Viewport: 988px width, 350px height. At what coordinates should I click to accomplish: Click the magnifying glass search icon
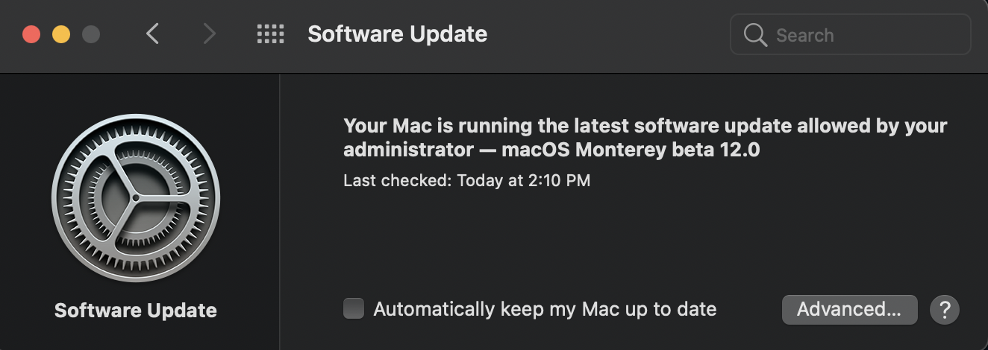coord(755,35)
